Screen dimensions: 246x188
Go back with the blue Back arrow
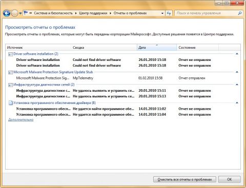(x=7, y=13)
